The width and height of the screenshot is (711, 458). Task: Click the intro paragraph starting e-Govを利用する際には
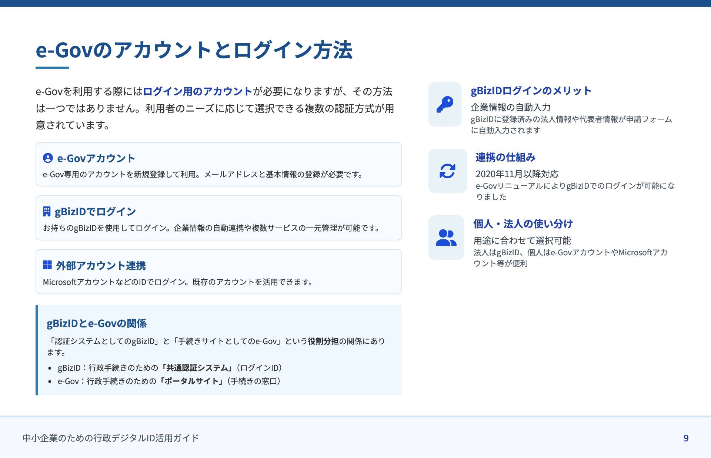point(215,108)
